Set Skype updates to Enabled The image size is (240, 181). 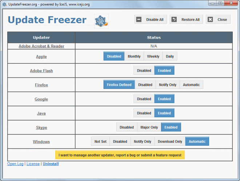[171, 127]
